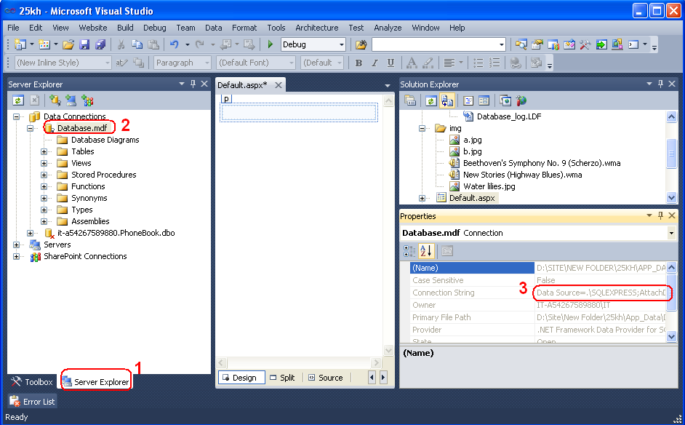Screen dimensions: 685x425
Task: Select the Default.aspx* document tab
Action: coord(242,85)
